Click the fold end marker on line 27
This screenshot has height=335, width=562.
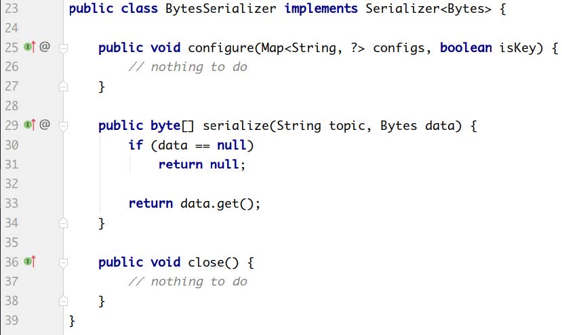click(64, 86)
